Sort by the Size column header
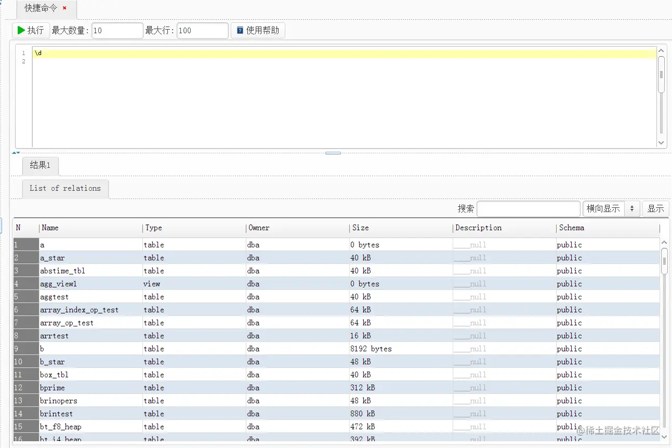672x448 pixels. coord(401,228)
